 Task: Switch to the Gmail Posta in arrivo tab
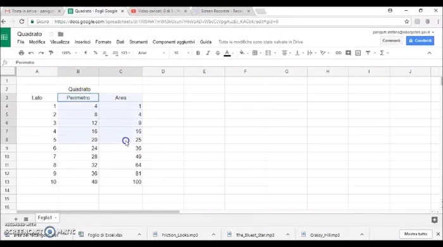point(33,11)
